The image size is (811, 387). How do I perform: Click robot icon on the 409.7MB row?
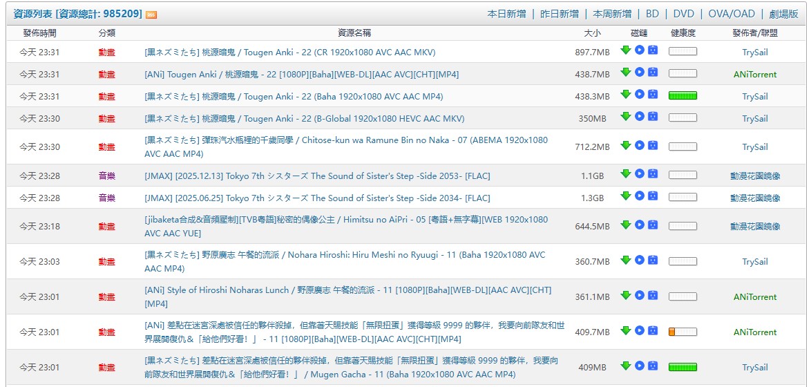(653, 330)
